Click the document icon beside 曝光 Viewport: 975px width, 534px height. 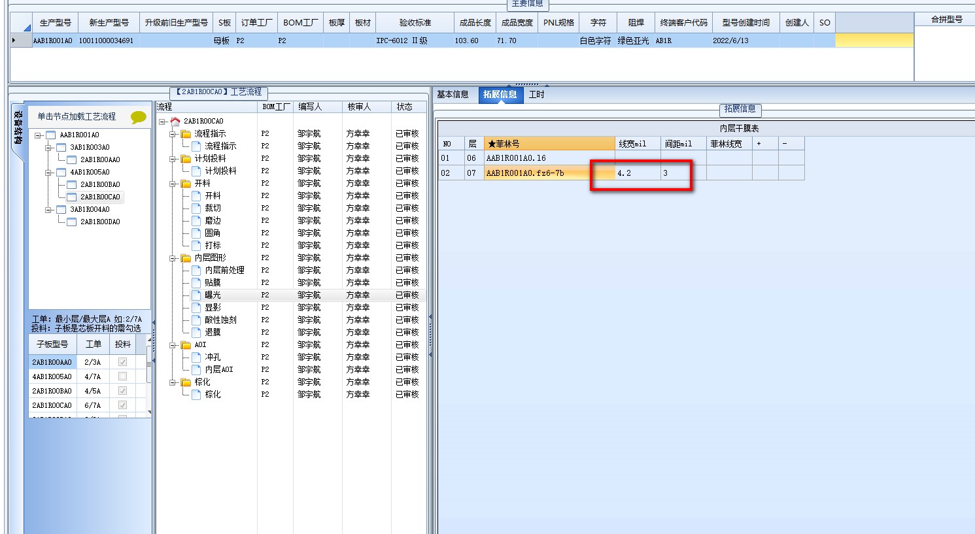tap(196, 295)
